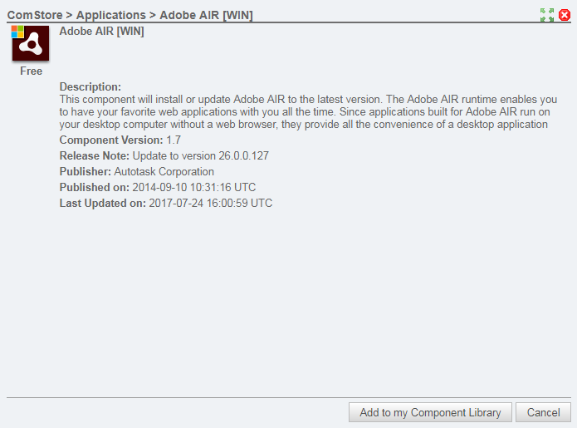The image size is (577, 428).
Task: Click the Last Updated on label
Action: tap(103, 204)
